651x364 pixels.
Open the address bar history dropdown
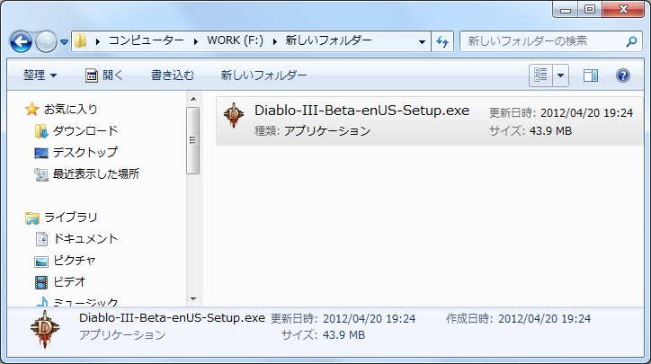pos(422,41)
